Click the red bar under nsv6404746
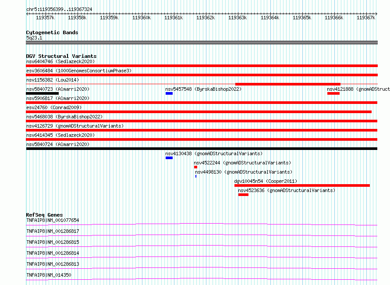Viewport: 390px width, 285px height. tap(202, 66)
